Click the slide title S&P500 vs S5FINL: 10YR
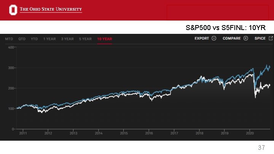 coord(226,28)
